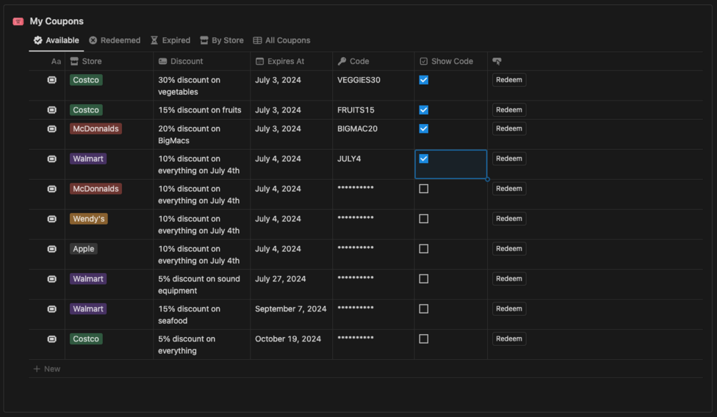Open the Wendy's store tag selector
Viewport: 717px width, 417px height.
(88, 219)
